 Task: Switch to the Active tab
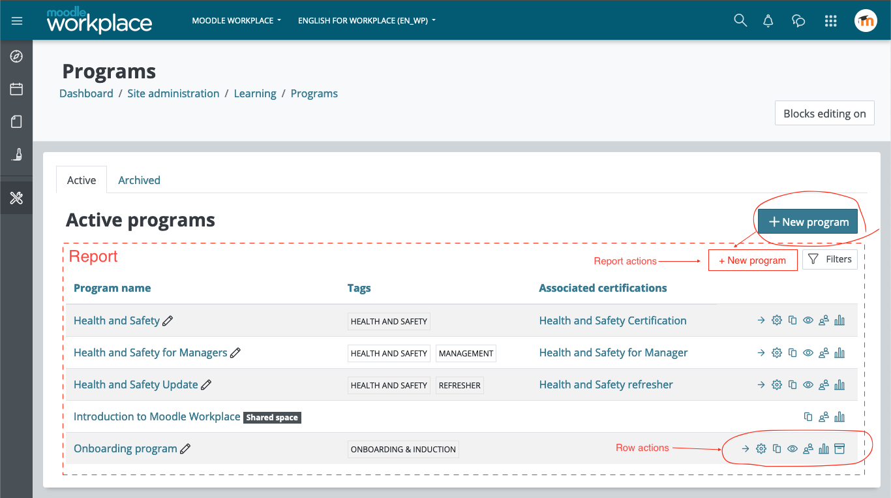tap(82, 180)
